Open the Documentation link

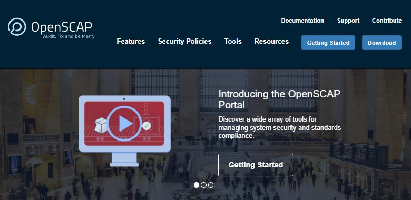pos(302,21)
